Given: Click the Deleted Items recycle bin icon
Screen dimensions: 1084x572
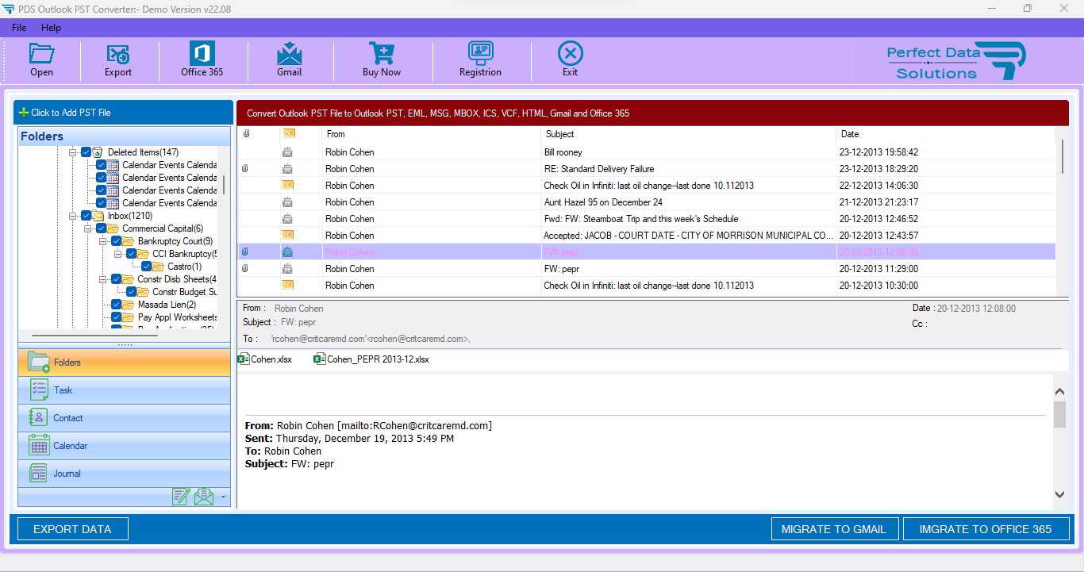Looking at the screenshot, I should 98,152.
